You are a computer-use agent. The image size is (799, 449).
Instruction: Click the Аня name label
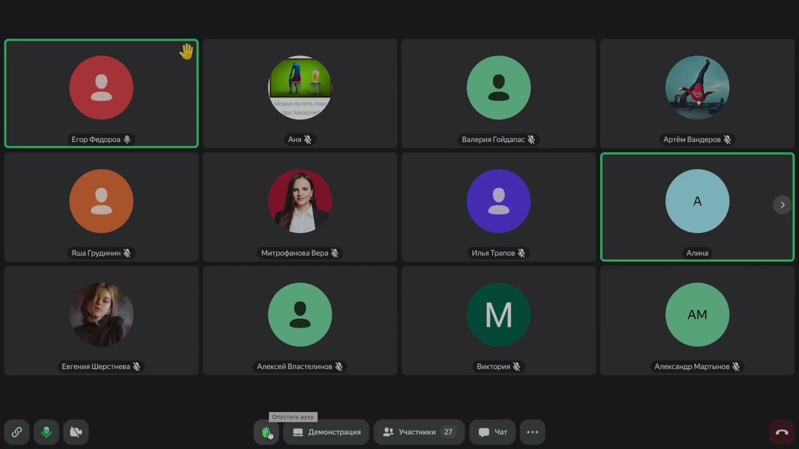point(295,140)
